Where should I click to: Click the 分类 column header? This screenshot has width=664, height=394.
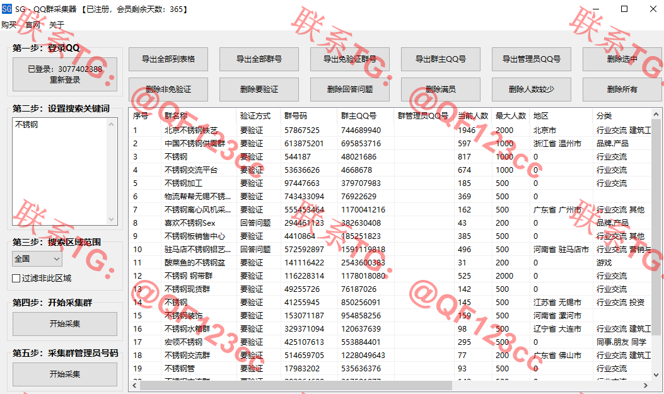pyautogui.click(x=622, y=115)
